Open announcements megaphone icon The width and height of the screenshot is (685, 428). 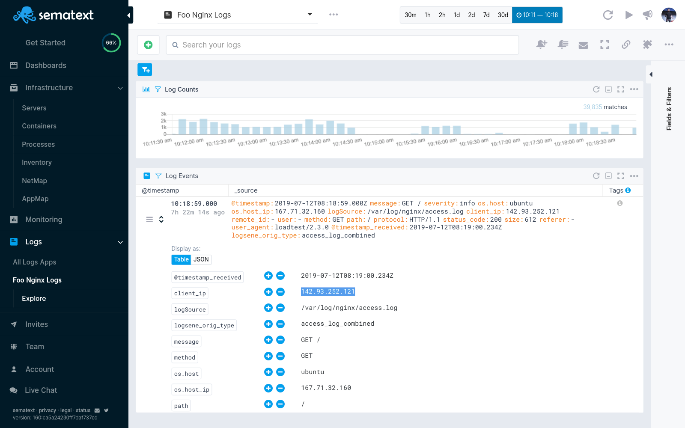click(648, 15)
